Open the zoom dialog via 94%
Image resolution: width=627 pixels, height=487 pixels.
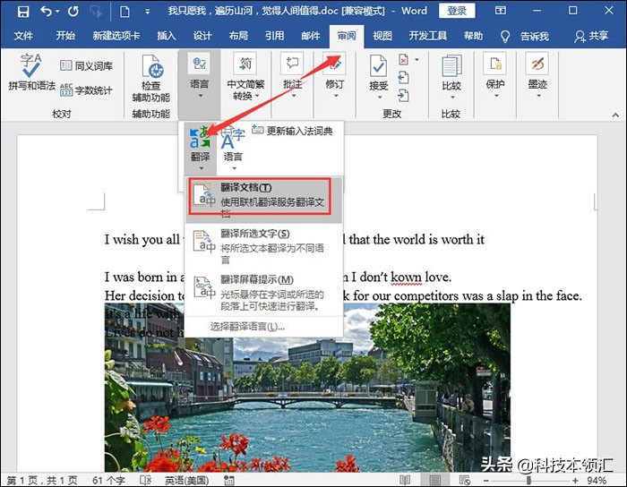pyautogui.click(x=597, y=480)
